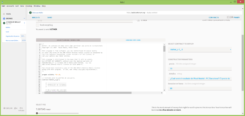The height and width of the screenshot is (116, 245).
Task: Click the green Ethereum Wallet sidebar icon
Action: click(4, 23)
